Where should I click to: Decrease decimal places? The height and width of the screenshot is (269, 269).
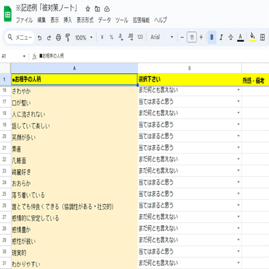(121, 37)
